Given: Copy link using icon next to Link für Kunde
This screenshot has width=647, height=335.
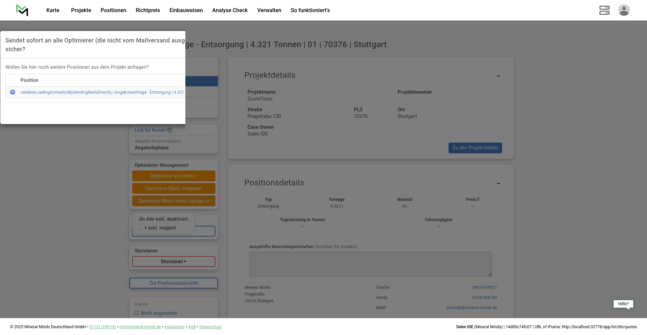Looking at the screenshot, I should (170, 130).
